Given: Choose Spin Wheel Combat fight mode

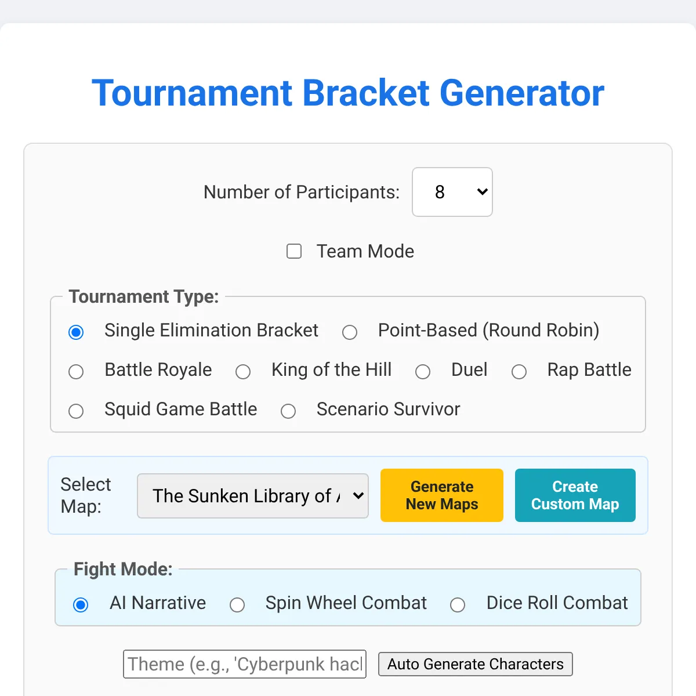Looking at the screenshot, I should point(237,605).
